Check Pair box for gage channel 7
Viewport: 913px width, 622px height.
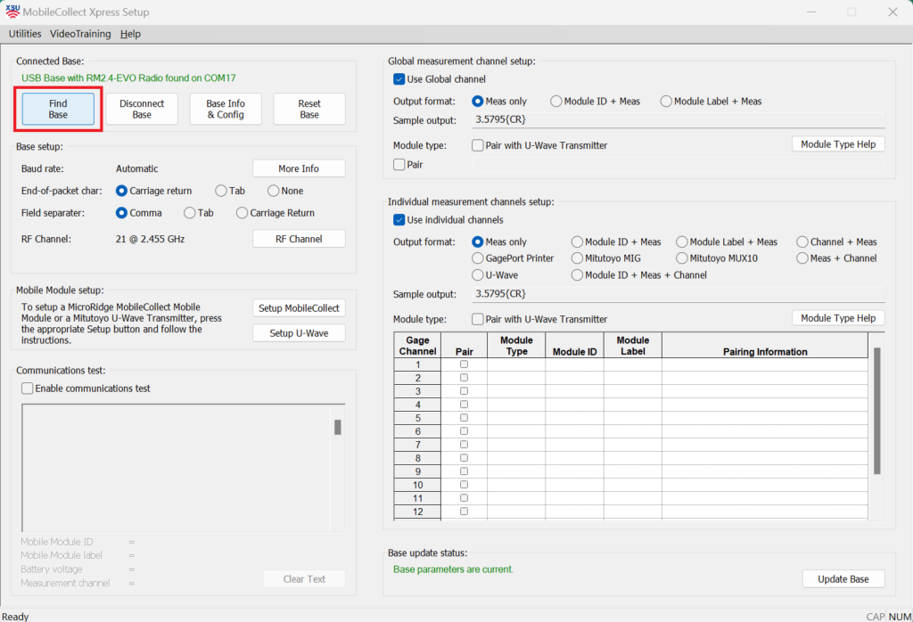pyautogui.click(x=464, y=445)
